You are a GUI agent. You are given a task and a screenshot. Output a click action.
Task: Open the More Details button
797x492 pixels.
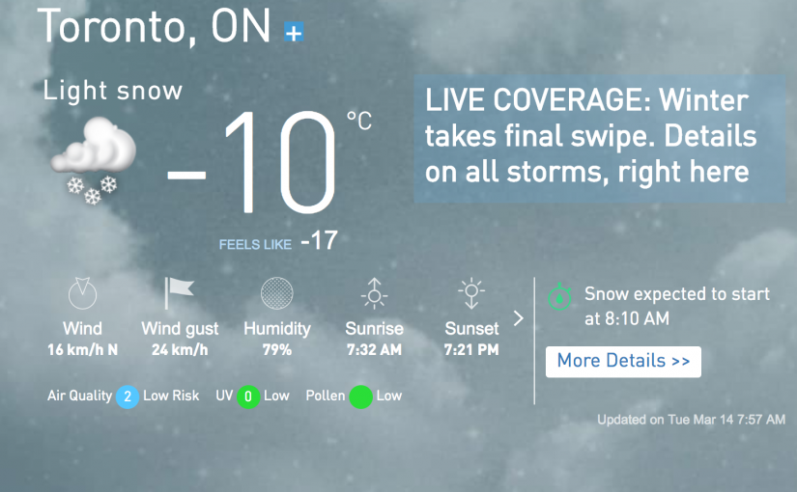point(623,362)
